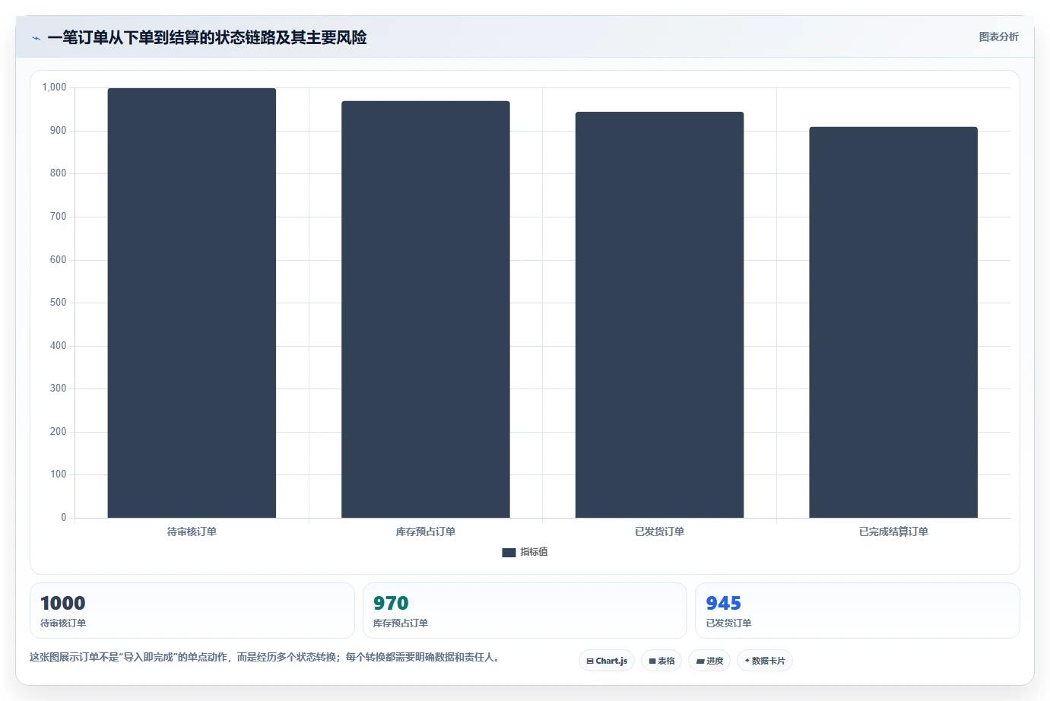Open the 970 库存预占订单 data card
The width and height of the screenshot is (1050, 701).
[x=525, y=611]
